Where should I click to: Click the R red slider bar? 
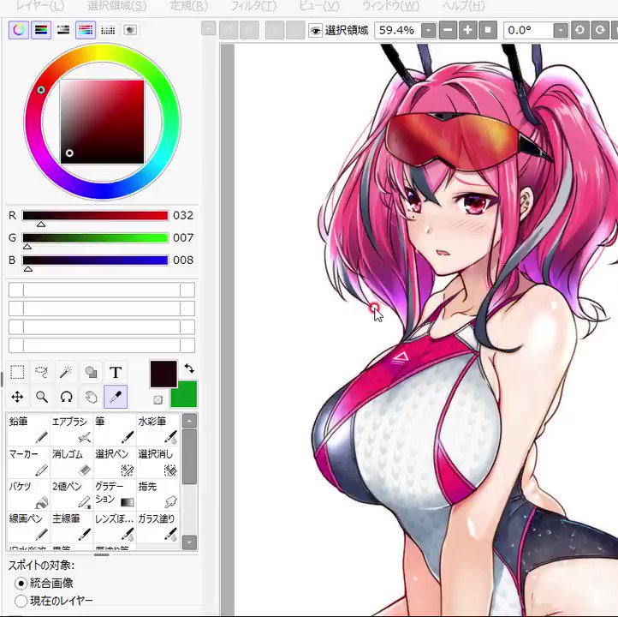pyautogui.click(x=95, y=215)
